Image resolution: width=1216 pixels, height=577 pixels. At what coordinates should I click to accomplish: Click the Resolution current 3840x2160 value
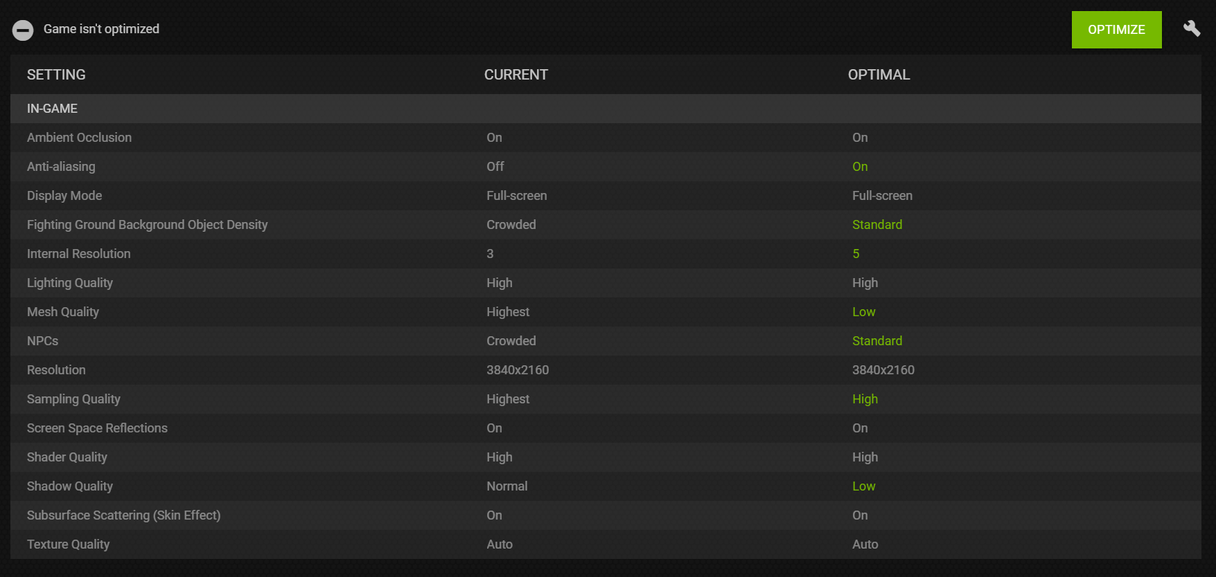click(517, 370)
